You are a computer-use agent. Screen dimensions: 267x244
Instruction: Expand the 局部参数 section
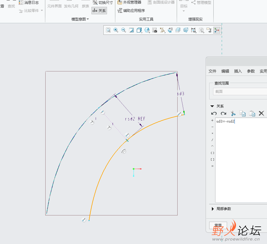(212, 209)
